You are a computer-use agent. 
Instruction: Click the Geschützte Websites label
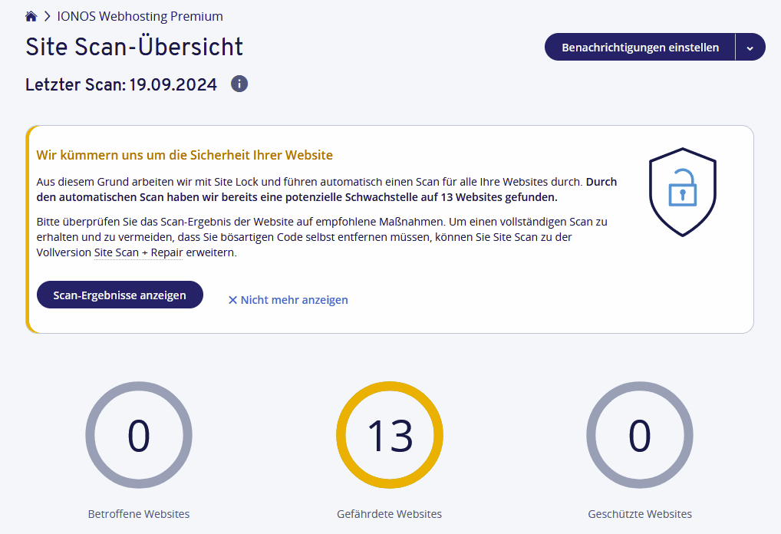640,514
